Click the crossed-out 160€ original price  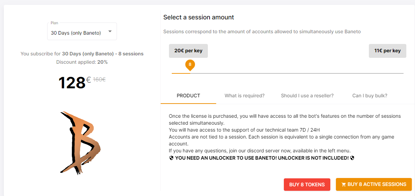(x=100, y=79)
